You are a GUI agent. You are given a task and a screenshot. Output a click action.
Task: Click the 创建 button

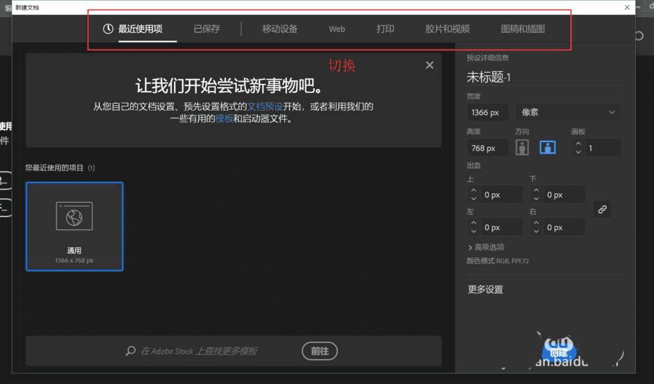point(559,353)
